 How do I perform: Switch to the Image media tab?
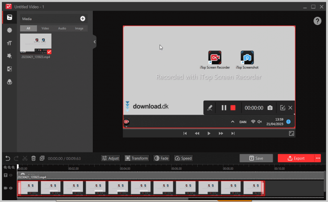(79, 29)
